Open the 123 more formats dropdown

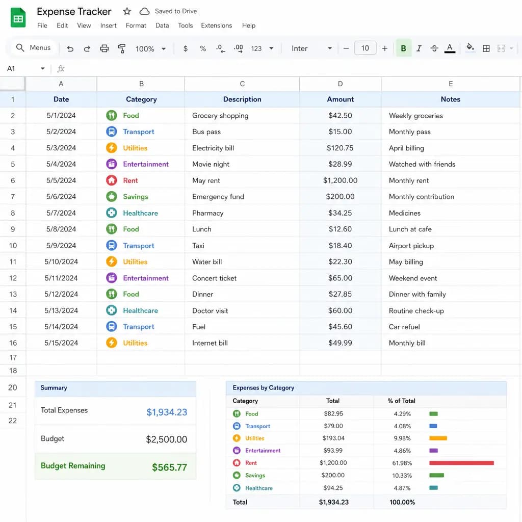tap(263, 48)
